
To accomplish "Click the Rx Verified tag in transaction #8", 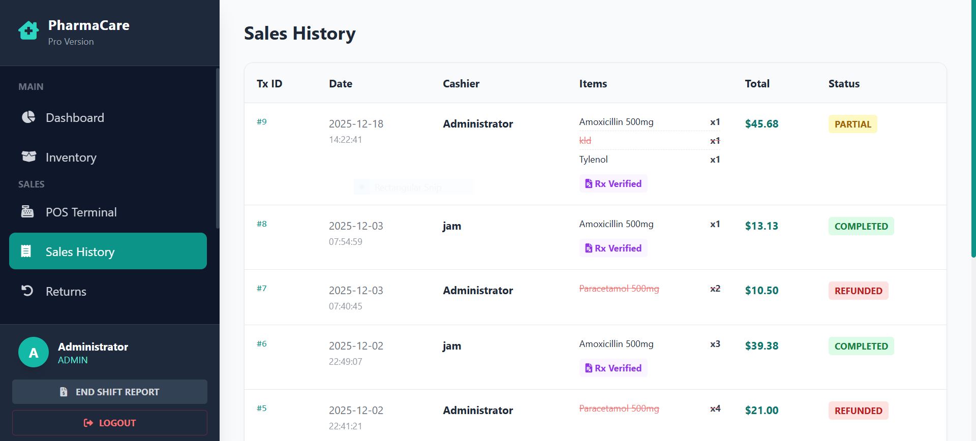I will tap(613, 248).
